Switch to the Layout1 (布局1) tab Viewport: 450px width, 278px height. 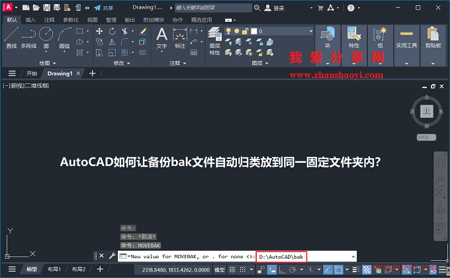54,269
